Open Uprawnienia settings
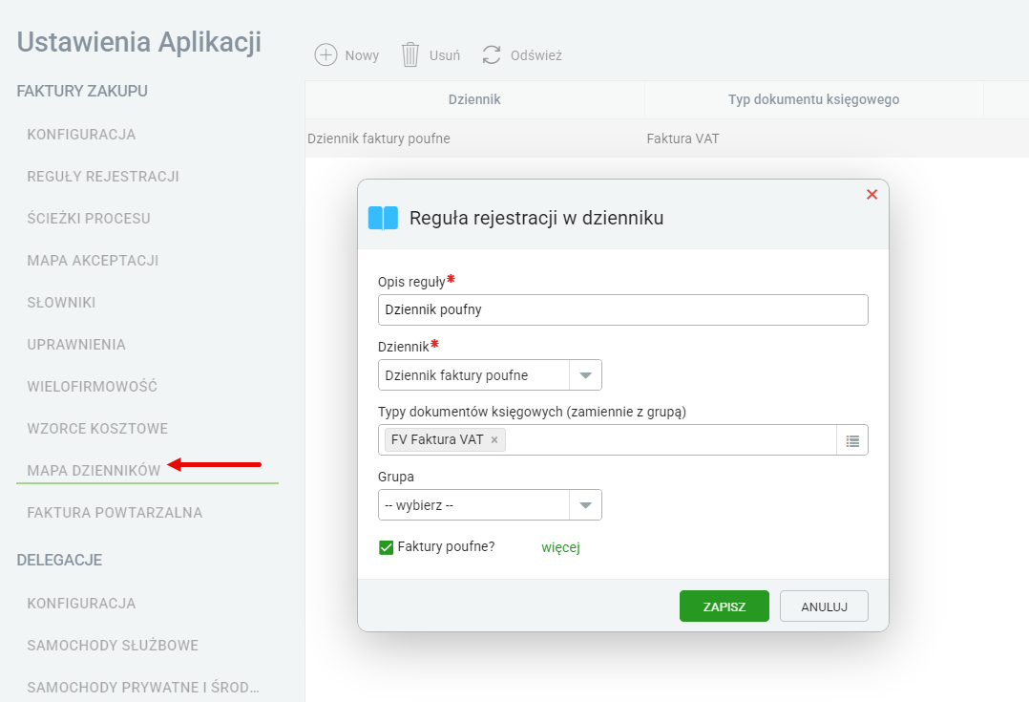1029x702 pixels. 76,345
